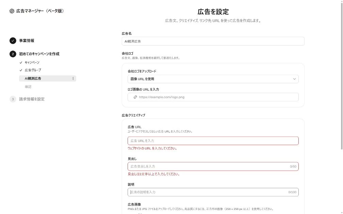The image size is (343, 214).
Task: Go to the 事業情報 step
Action: [27, 41]
